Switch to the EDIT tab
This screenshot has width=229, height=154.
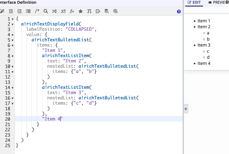click(x=194, y=2)
